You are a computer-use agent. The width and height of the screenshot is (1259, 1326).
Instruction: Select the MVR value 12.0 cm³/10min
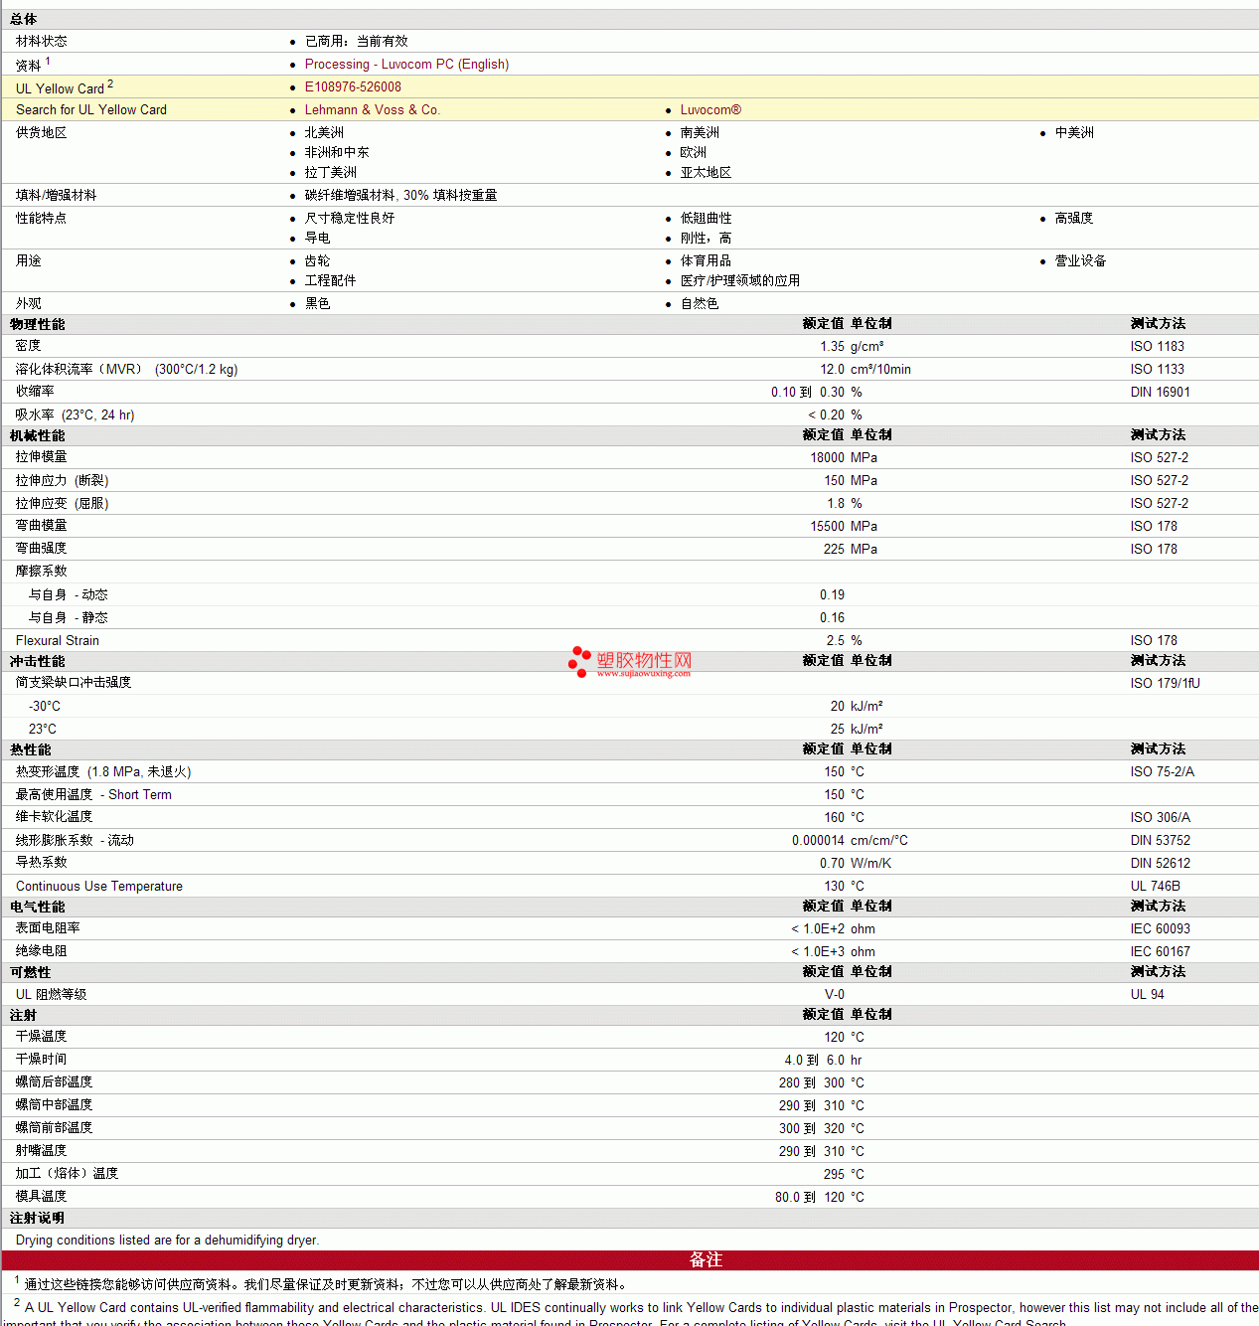tap(866, 369)
